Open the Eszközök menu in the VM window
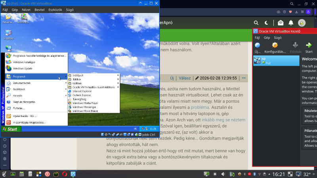 pos(55,9)
